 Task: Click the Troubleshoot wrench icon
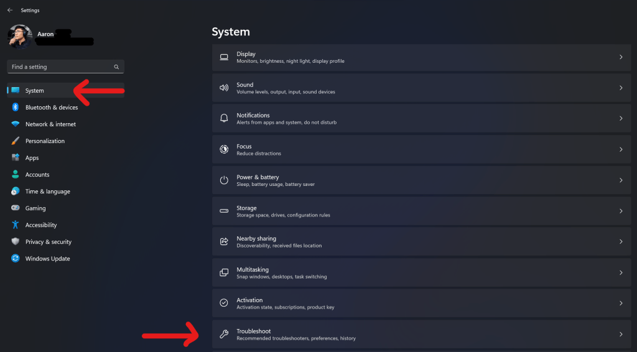[224, 335]
